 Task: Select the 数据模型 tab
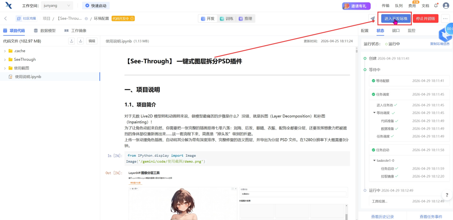point(44,31)
